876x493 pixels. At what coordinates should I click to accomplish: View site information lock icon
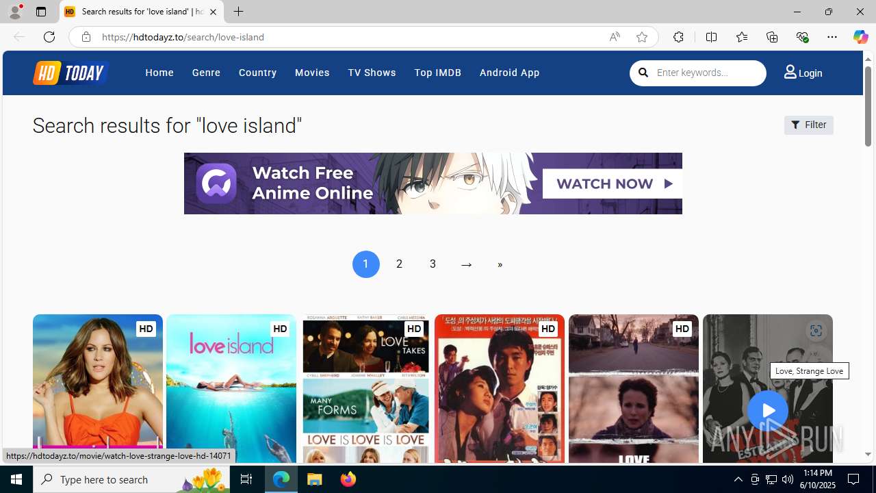86,37
